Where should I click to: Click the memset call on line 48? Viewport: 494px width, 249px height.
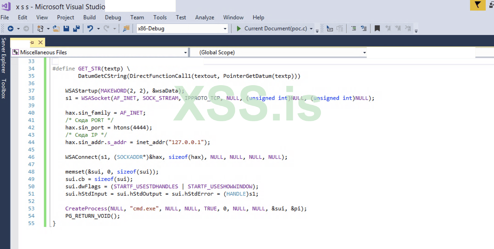click(x=75, y=172)
